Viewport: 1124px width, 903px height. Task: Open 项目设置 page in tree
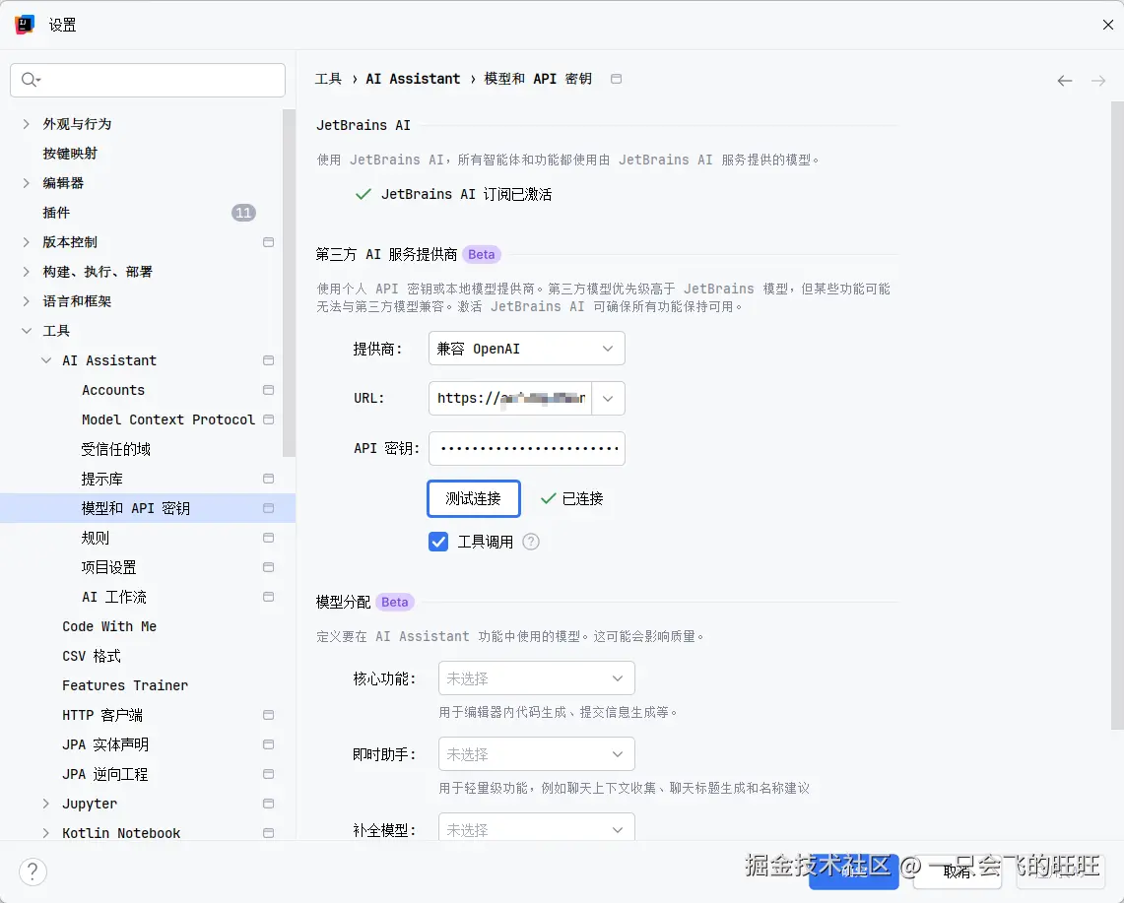point(109,567)
